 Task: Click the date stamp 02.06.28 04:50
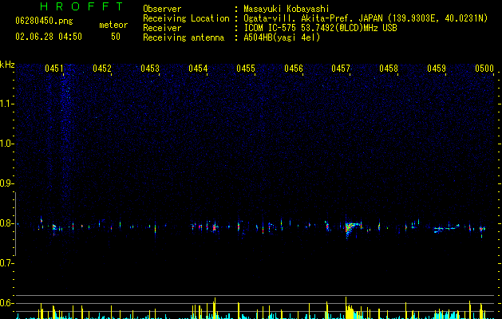coord(49,37)
